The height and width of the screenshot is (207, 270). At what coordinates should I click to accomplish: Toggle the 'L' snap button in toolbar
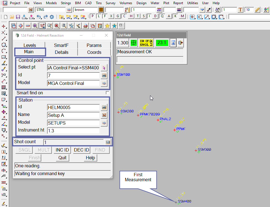point(99,16)
